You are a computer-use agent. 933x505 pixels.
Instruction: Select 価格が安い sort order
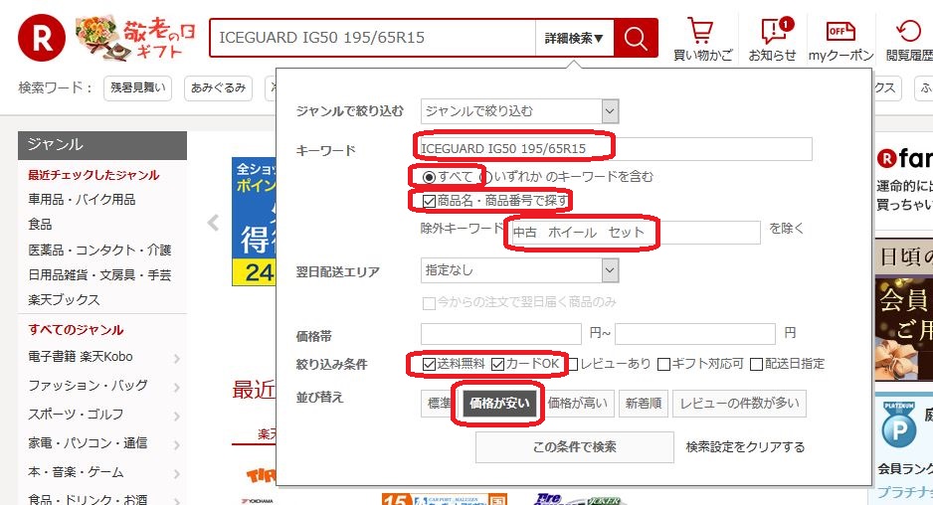[x=499, y=404]
